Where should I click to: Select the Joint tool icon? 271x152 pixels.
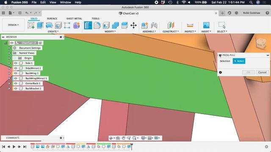pos(154,25)
